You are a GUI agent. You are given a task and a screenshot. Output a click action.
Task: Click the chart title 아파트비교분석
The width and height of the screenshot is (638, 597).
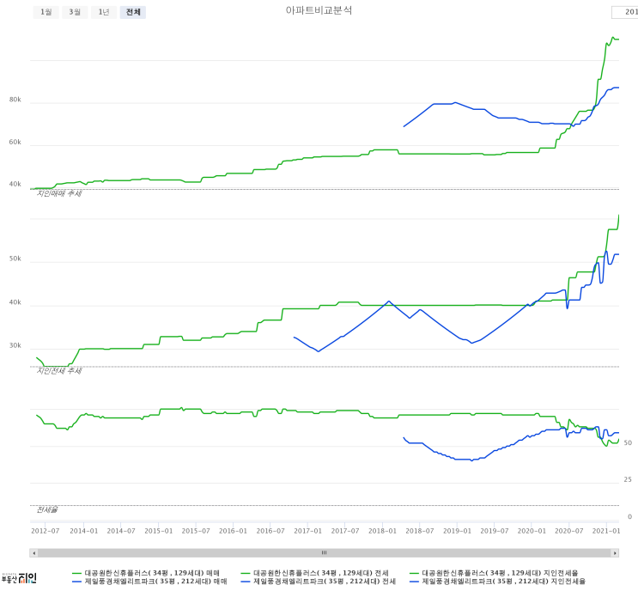pyautogui.click(x=319, y=10)
